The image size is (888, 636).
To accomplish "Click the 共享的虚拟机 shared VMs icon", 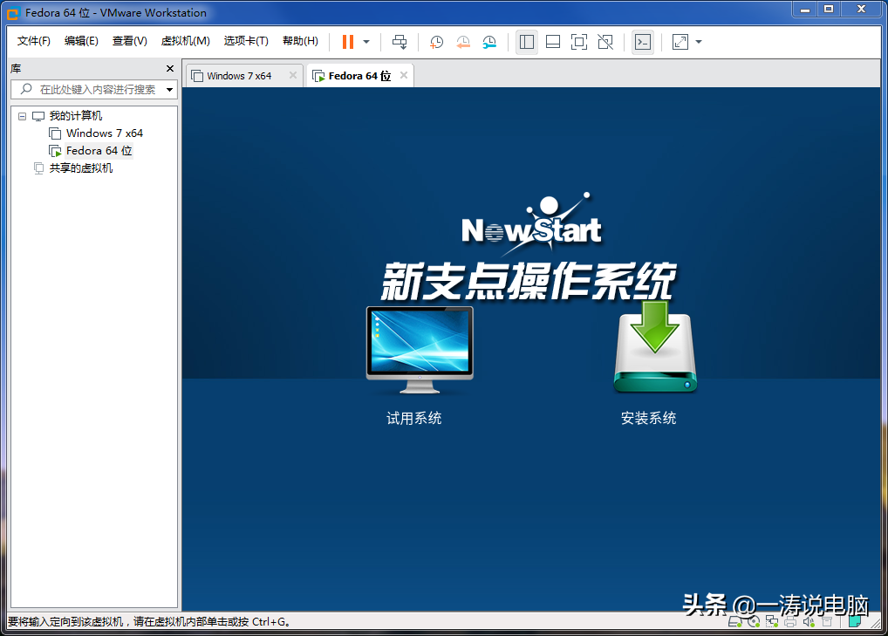I will click(38, 168).
